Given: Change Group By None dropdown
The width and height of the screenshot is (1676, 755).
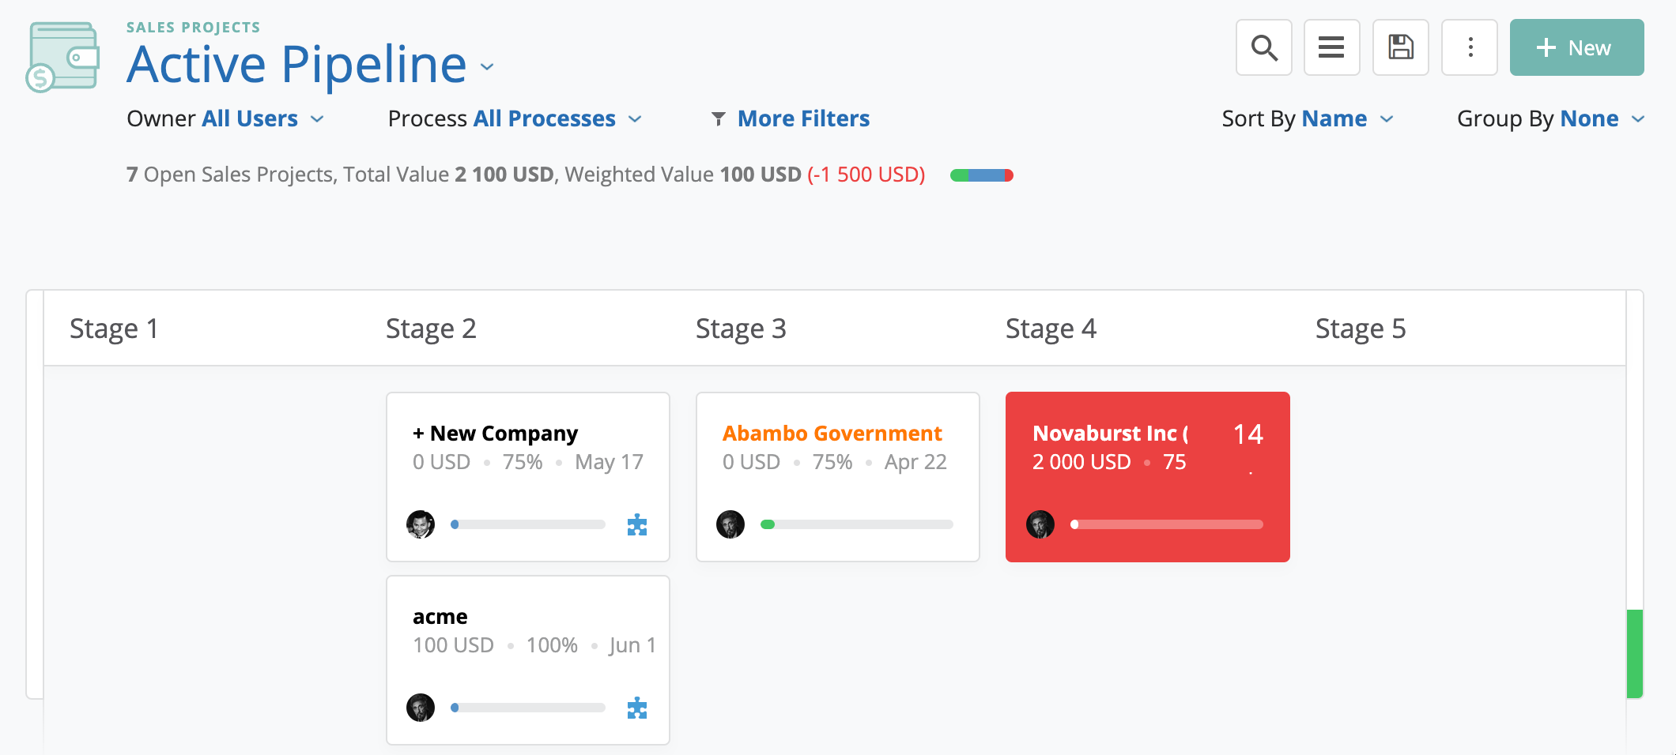Looking at the screenshot, I should click(x=1550, y=118).
